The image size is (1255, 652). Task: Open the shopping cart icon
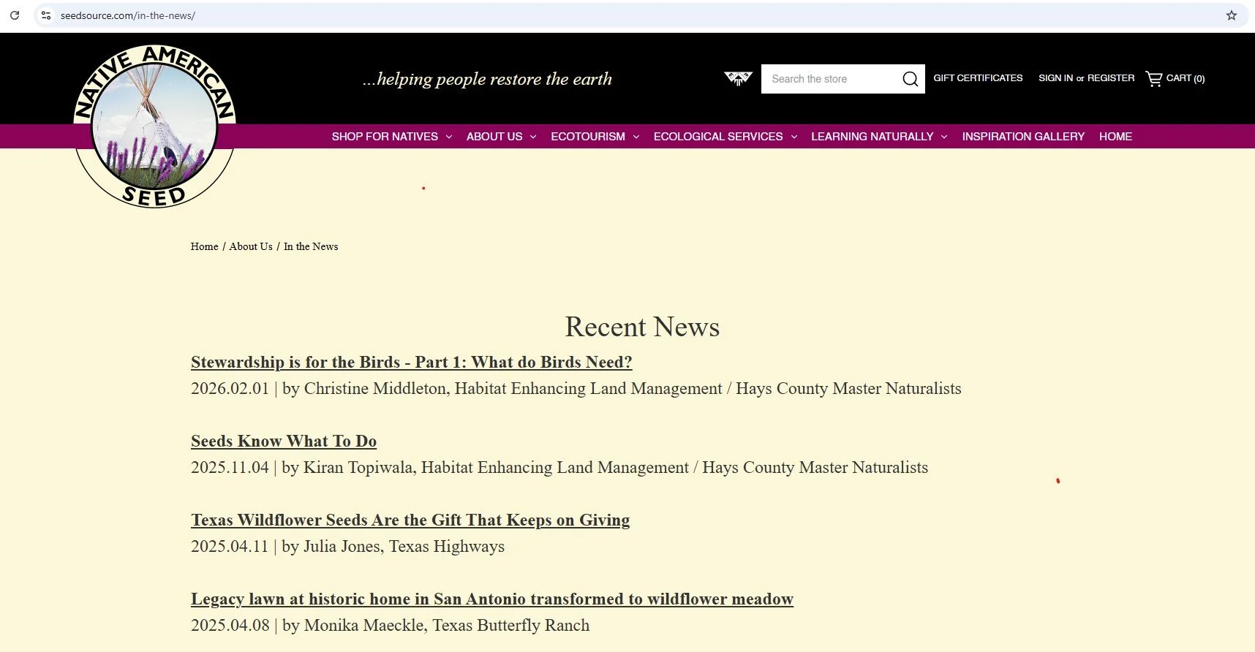pyautogui.click(x=1154, y=78)
